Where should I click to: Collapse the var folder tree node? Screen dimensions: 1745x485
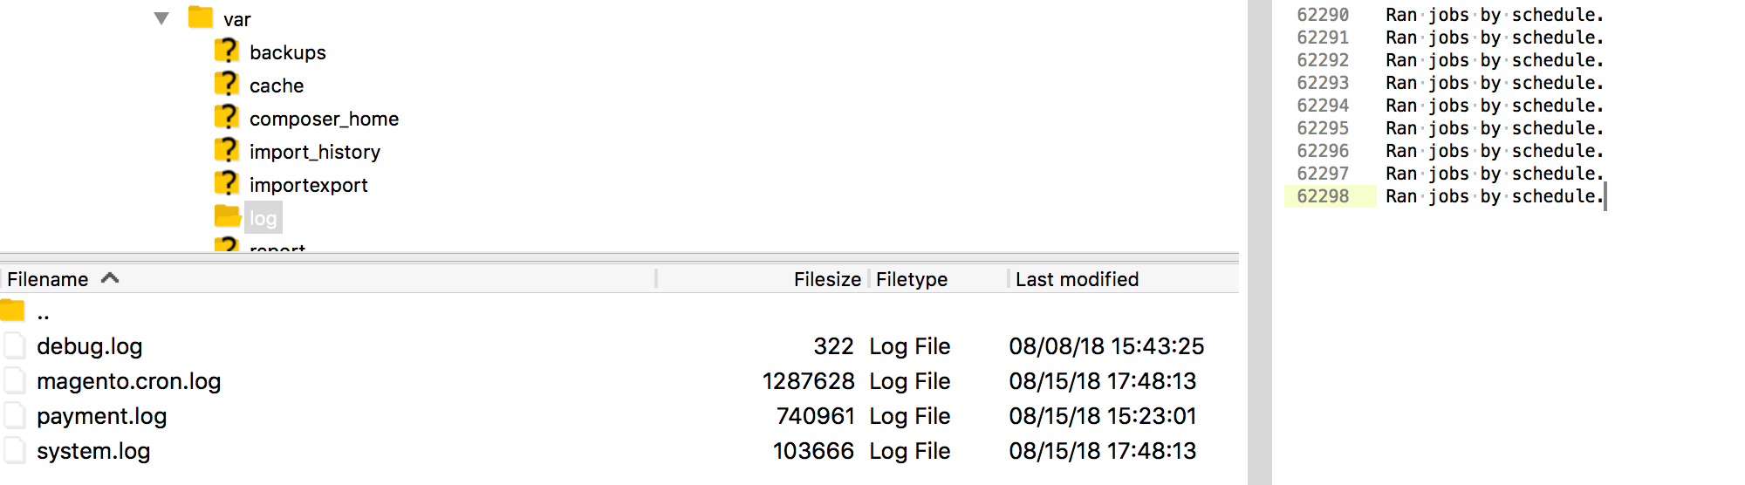coord(161,18)
